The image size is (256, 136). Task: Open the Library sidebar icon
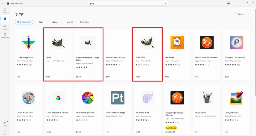pyautogui.click(x=5, y=123)
